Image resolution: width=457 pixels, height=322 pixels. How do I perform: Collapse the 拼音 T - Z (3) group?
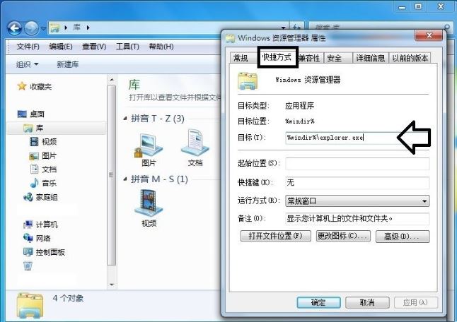pyautogui.click(x=125, y=119)
